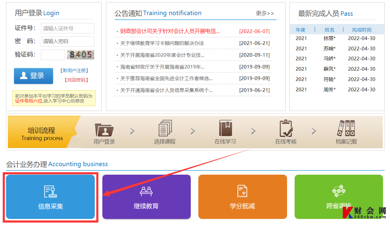
Task: Select the name 林丽* in table
Action: (x=329, y=38)
